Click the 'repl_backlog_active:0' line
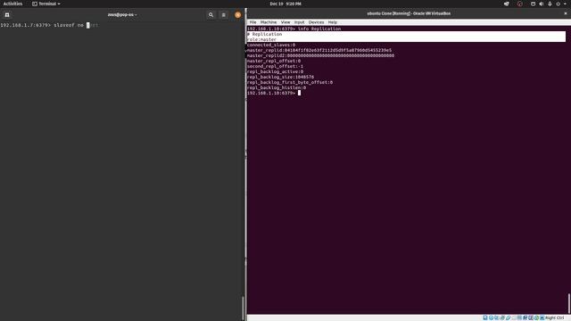Screen dimensions: 571x321 [x=275, y=71]
